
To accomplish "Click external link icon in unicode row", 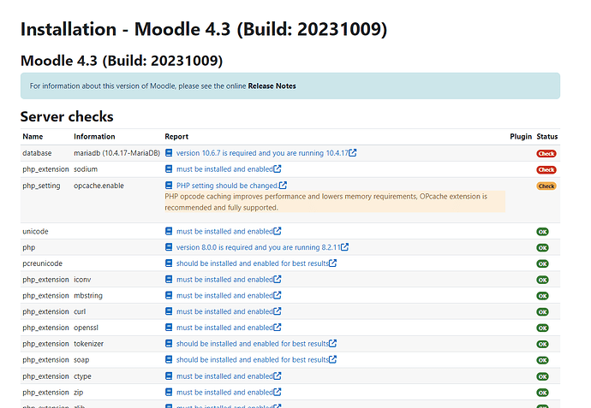I will point(277,231).
